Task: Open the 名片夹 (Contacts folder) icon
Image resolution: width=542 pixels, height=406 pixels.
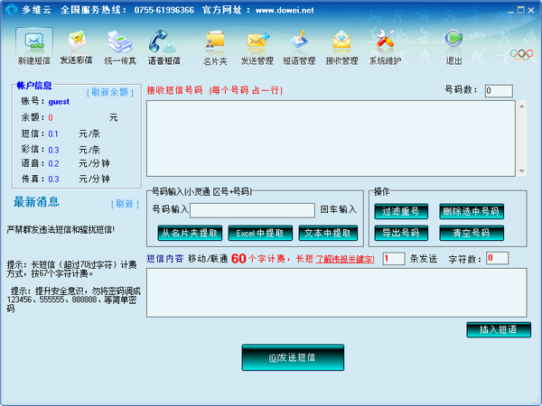Action: (214, 46)
